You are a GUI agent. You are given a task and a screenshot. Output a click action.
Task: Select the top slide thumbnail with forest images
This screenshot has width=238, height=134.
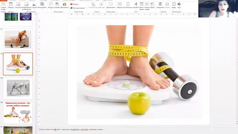click(x=18, y=19)
